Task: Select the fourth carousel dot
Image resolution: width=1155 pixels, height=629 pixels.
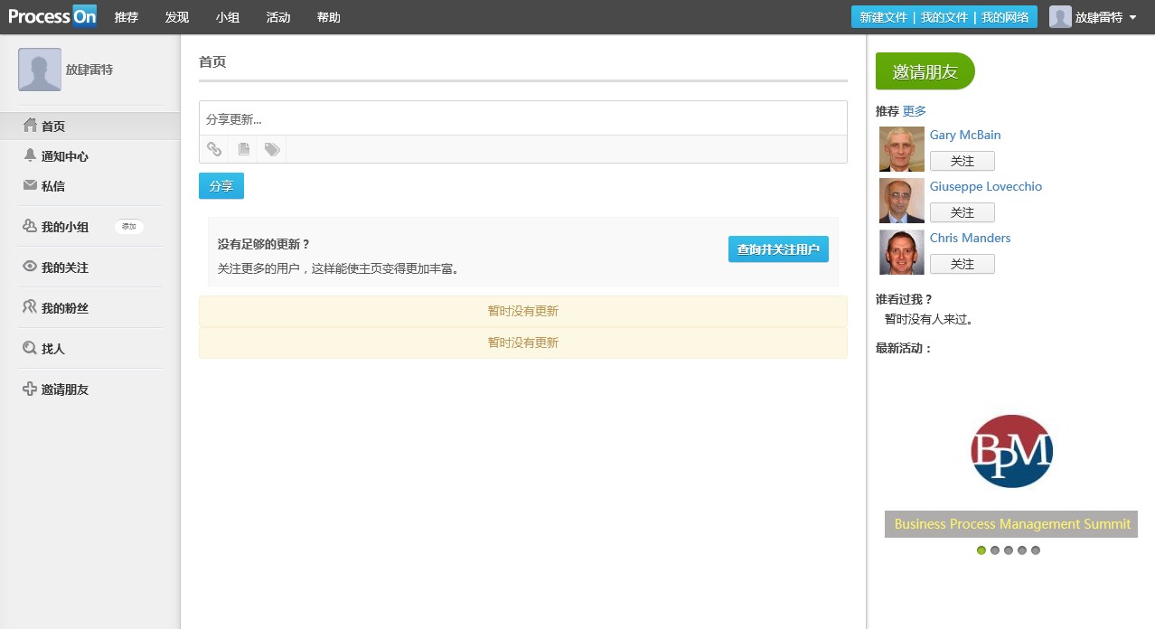Action: pyautogui.click(x=1022, y=550)
